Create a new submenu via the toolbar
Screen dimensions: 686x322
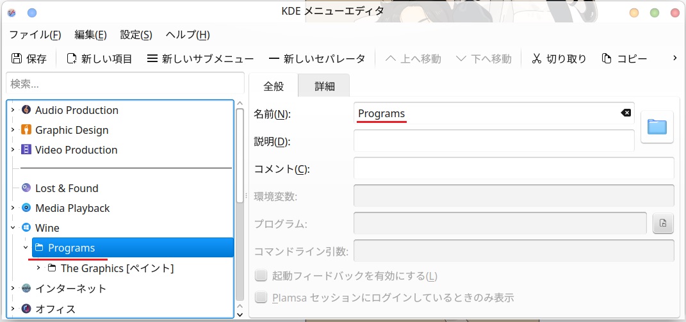(x=152, y=59)
